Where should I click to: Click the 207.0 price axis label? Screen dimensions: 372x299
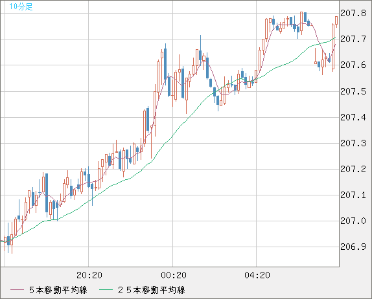click(353, 221)
